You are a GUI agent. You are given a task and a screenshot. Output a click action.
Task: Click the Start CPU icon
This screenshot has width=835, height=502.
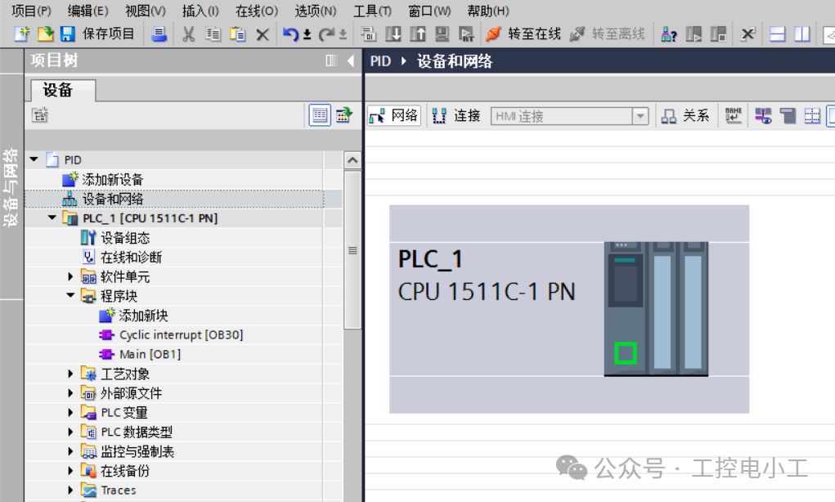(694, 34)
